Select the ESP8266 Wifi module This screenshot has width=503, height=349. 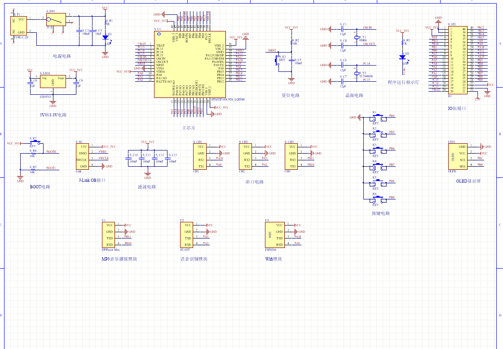click(x=274, y=235)
